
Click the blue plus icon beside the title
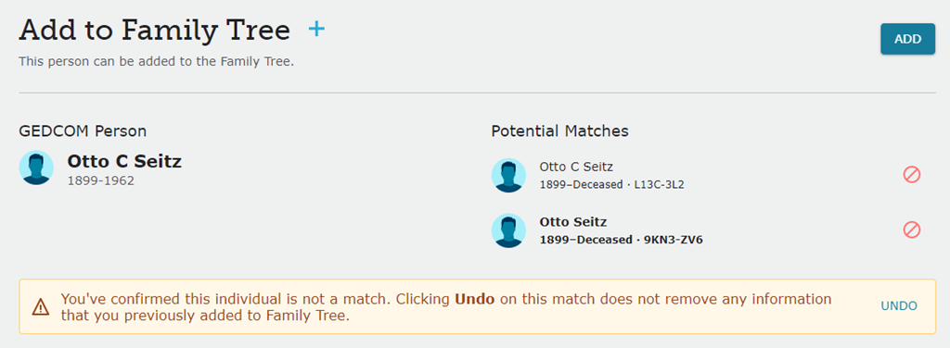(316, 29)
